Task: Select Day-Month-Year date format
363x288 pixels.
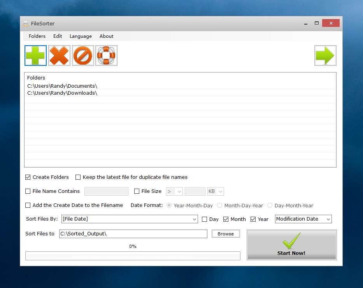Action: [x=270, y=205]
